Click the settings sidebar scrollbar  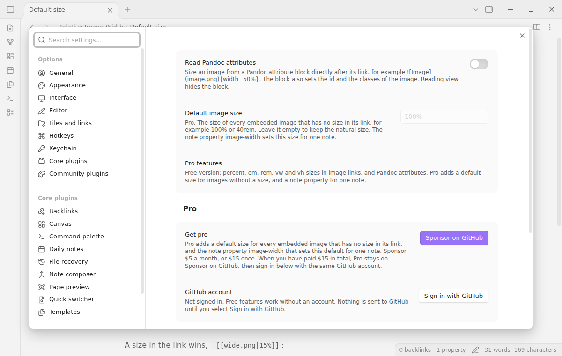tap(142, 171)
